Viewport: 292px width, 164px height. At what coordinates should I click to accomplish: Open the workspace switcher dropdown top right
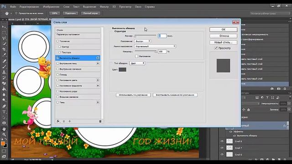pos(270,13)
